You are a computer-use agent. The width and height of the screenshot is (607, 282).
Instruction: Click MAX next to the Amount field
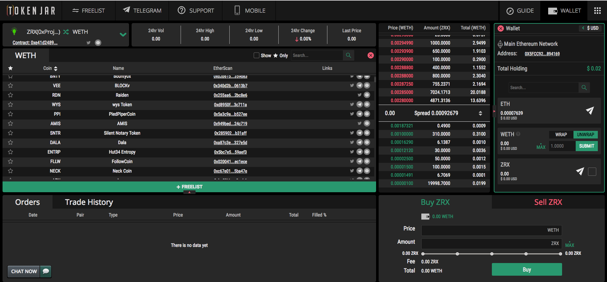pyautogui.click(x=570, y=244)
